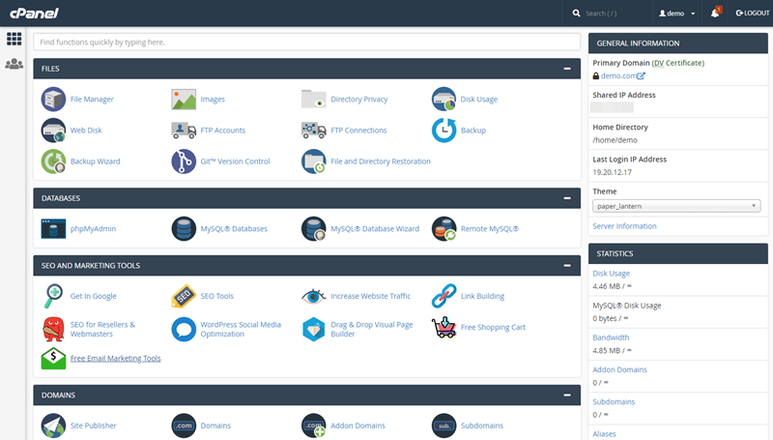Collapse the Databases section
Image resolution: width=773 pixels, height=440 pixels.
[x=567, y=198]
